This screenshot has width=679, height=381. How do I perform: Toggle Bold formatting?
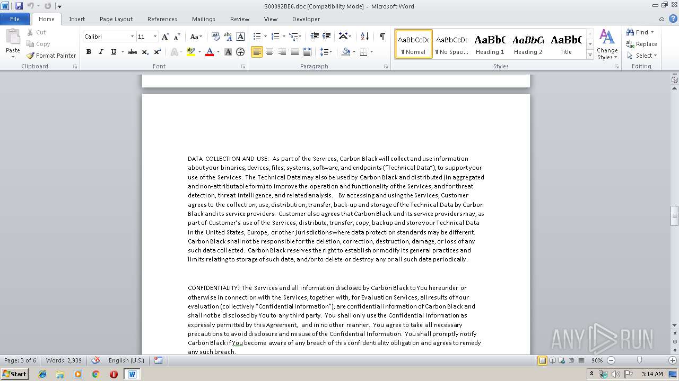point(89,52)
